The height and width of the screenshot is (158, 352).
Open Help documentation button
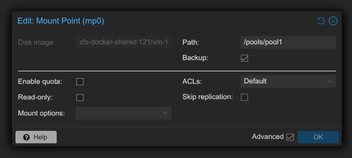click(x=36, y=137)
